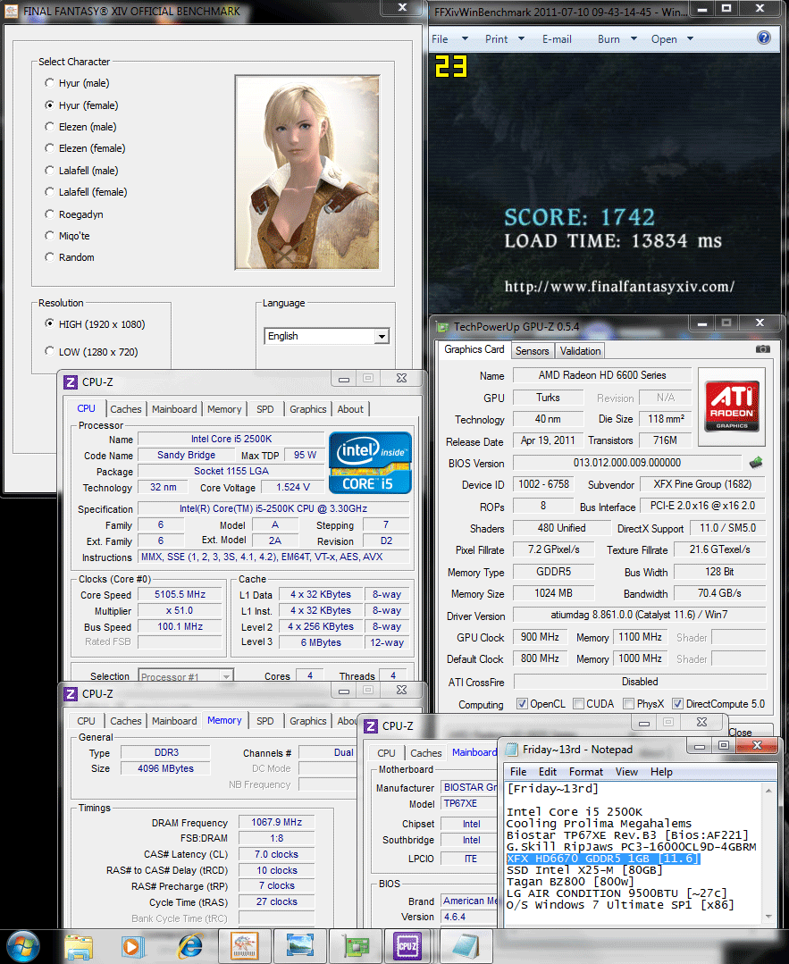
Task: Click the ATI Radeon logo in GPU-Z
Action: point(732,407)
